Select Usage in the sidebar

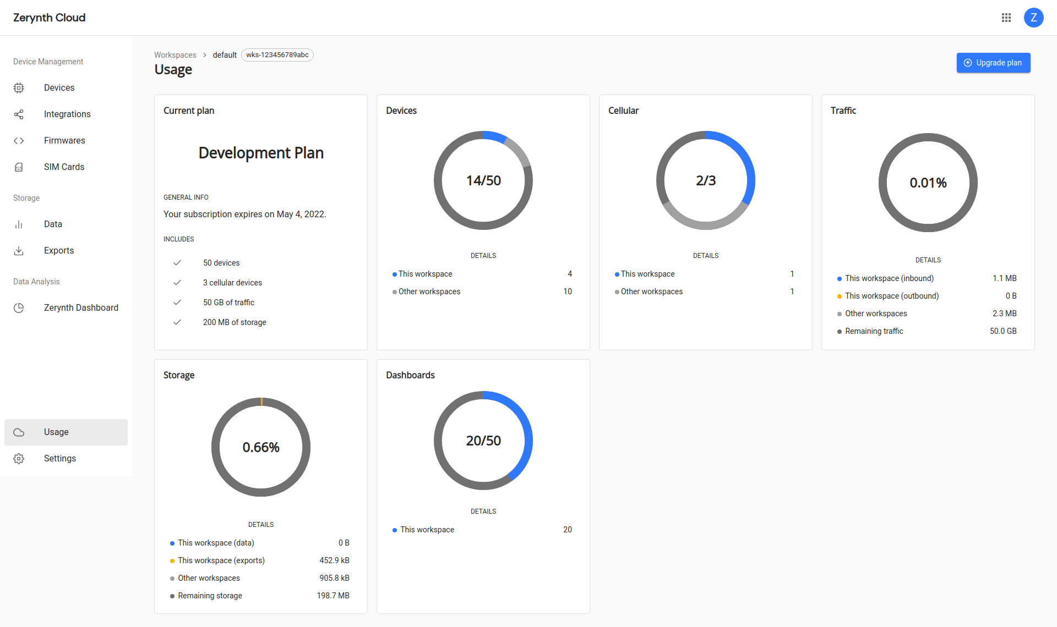tap(66, 432)
